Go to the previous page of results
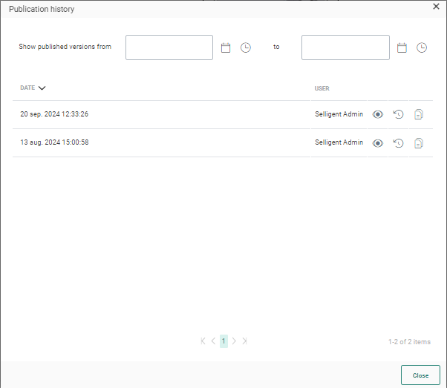 point(213,341)
